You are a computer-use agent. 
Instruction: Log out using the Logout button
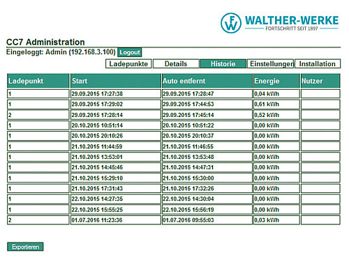[x=130, y=52]
